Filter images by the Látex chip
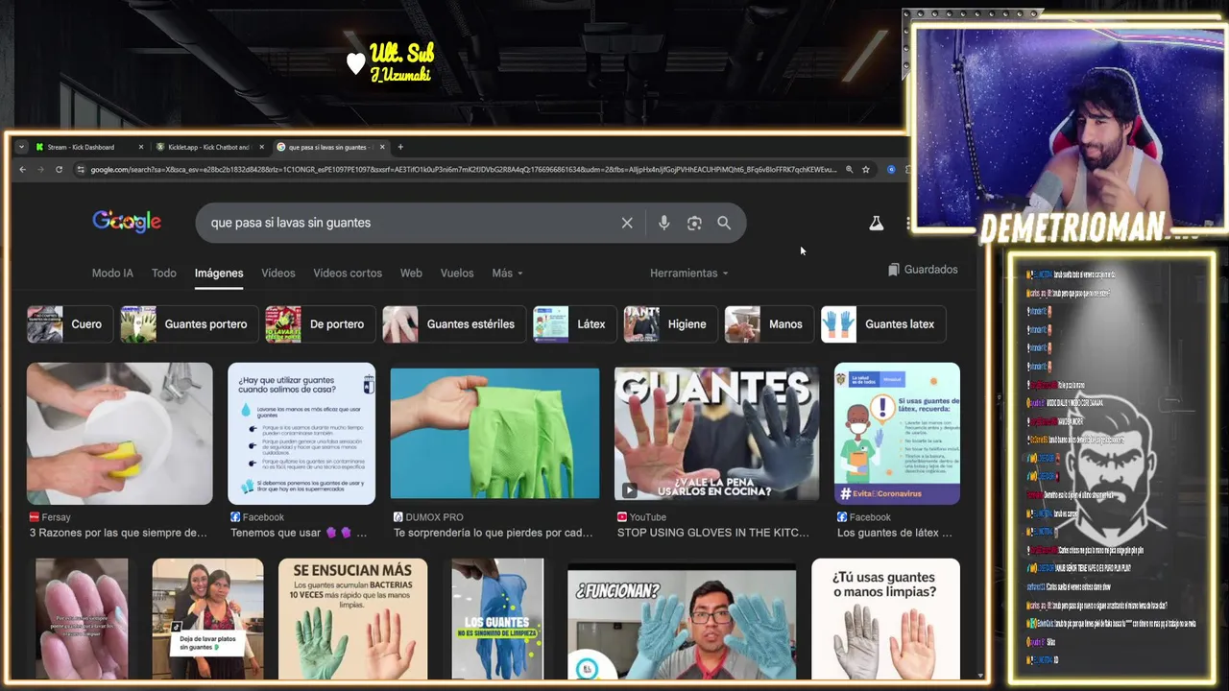 (x=575, y=324)
